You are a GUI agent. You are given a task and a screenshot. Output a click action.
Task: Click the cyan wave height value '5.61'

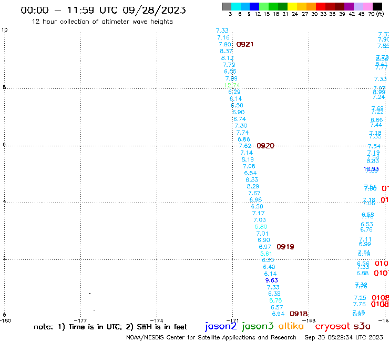point(266,254)
